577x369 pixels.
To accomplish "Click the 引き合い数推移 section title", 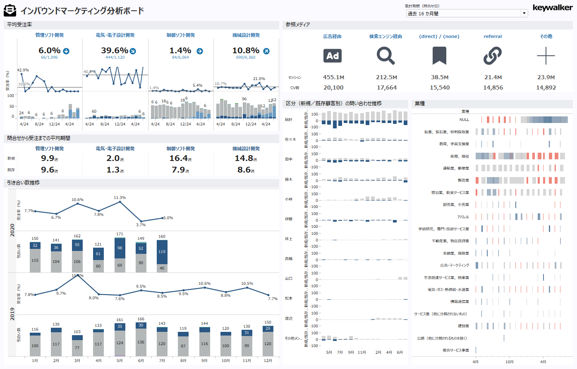I will tap(24, 182).
